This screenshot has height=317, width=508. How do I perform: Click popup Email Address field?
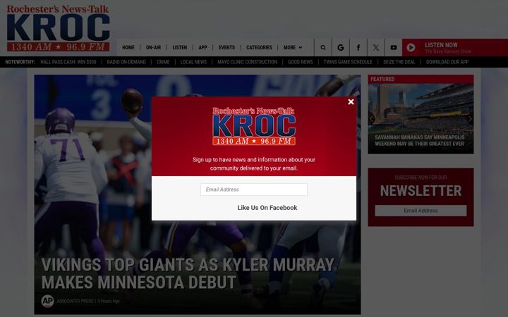(x=254, y=189)
